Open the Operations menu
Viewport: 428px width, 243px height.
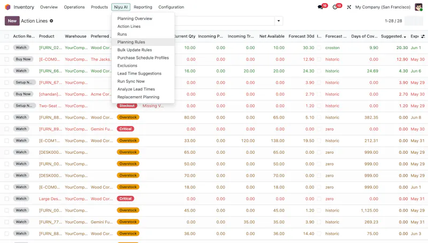(x=74, y=7)
